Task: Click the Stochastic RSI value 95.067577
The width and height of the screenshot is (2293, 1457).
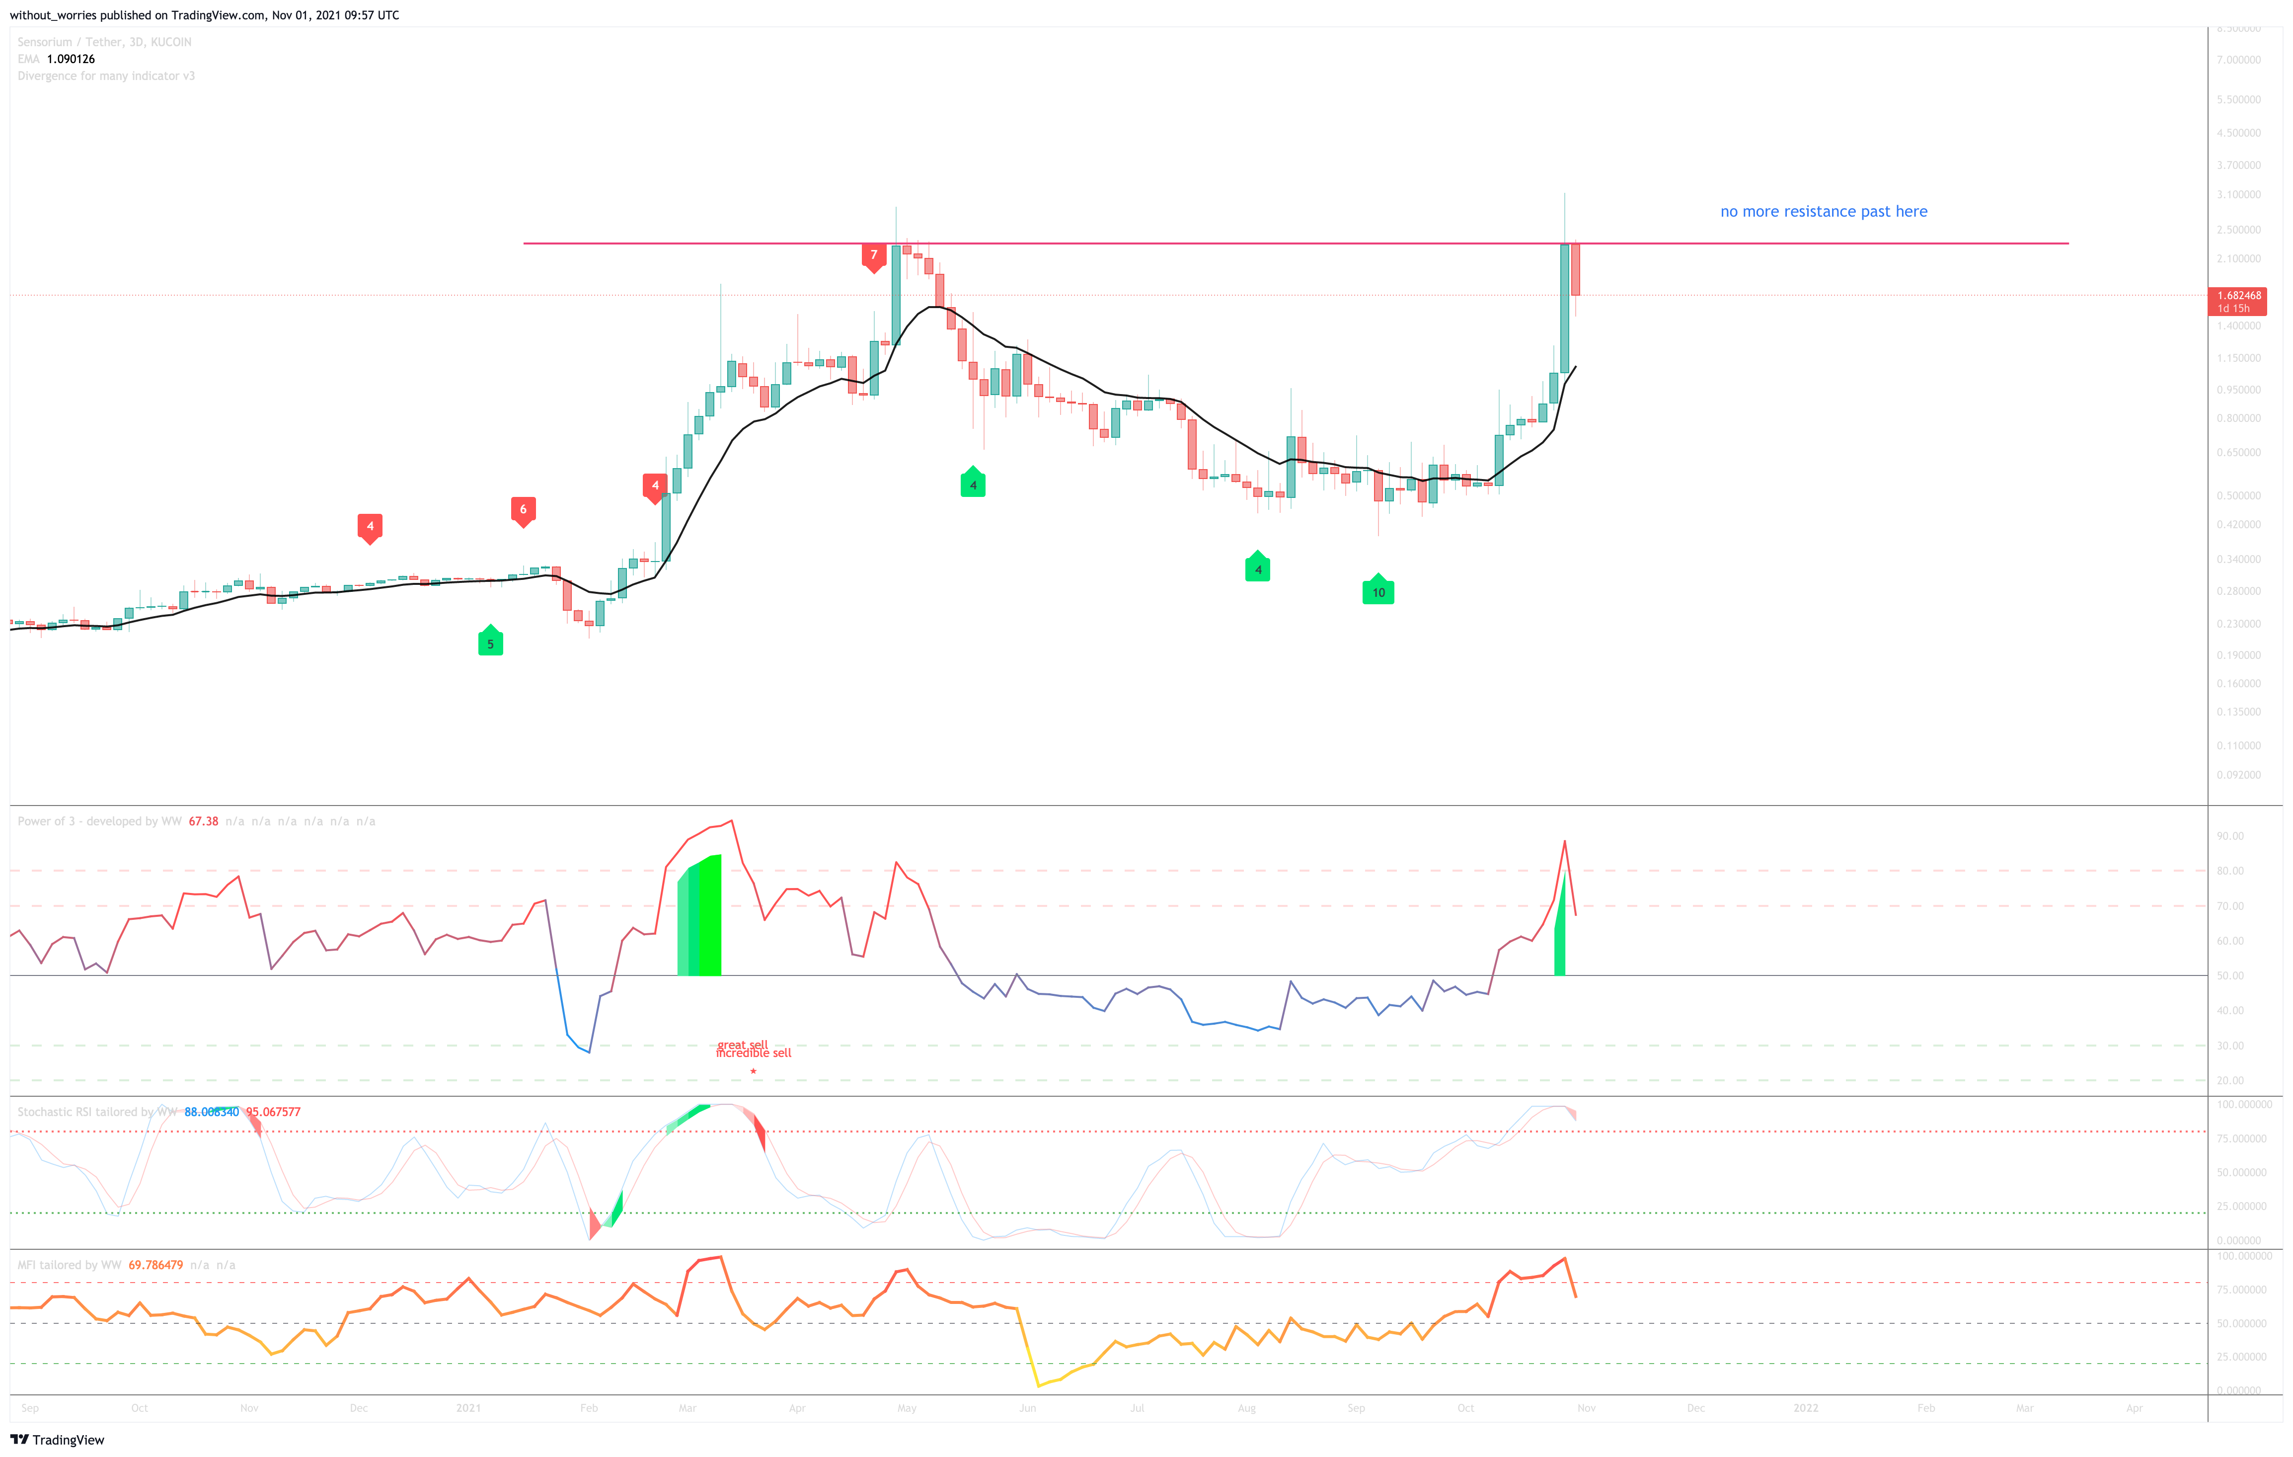Action: 273,1111
